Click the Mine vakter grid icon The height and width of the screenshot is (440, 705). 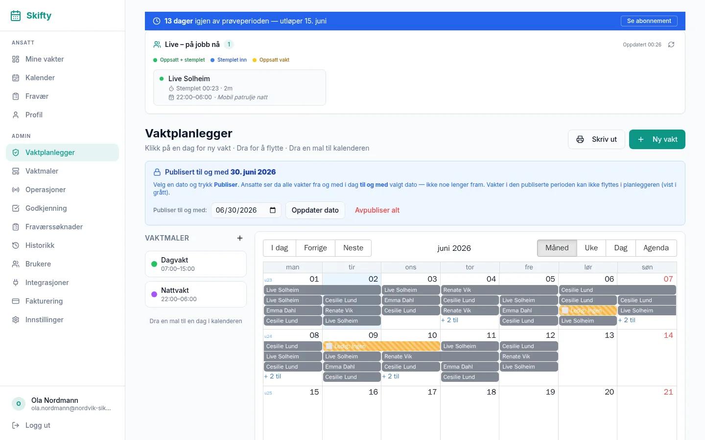[x=16, y=59]
